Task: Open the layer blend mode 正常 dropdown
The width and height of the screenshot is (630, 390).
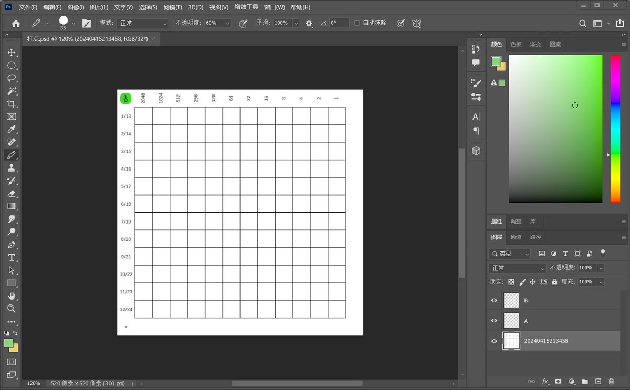Action: (518, 268)
